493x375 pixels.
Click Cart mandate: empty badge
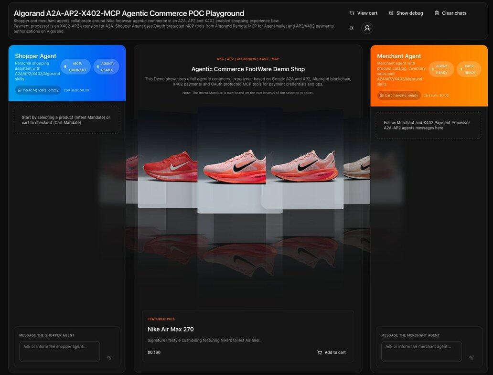pyautogui.click(x=399, y=95)
